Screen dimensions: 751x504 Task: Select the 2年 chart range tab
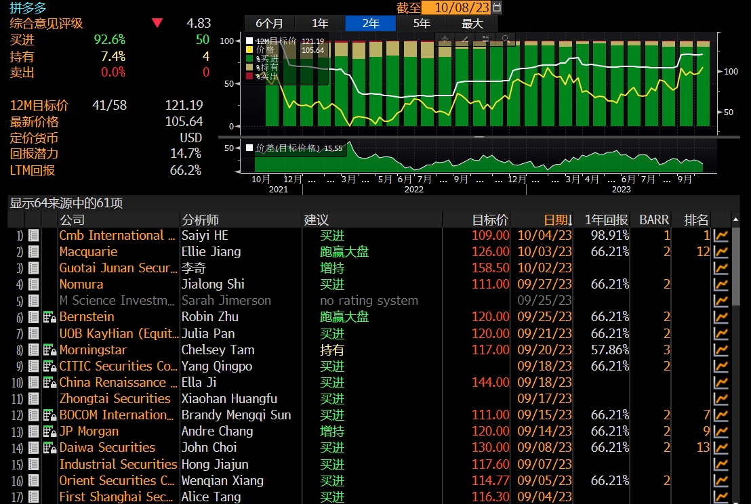coord(371,24)
